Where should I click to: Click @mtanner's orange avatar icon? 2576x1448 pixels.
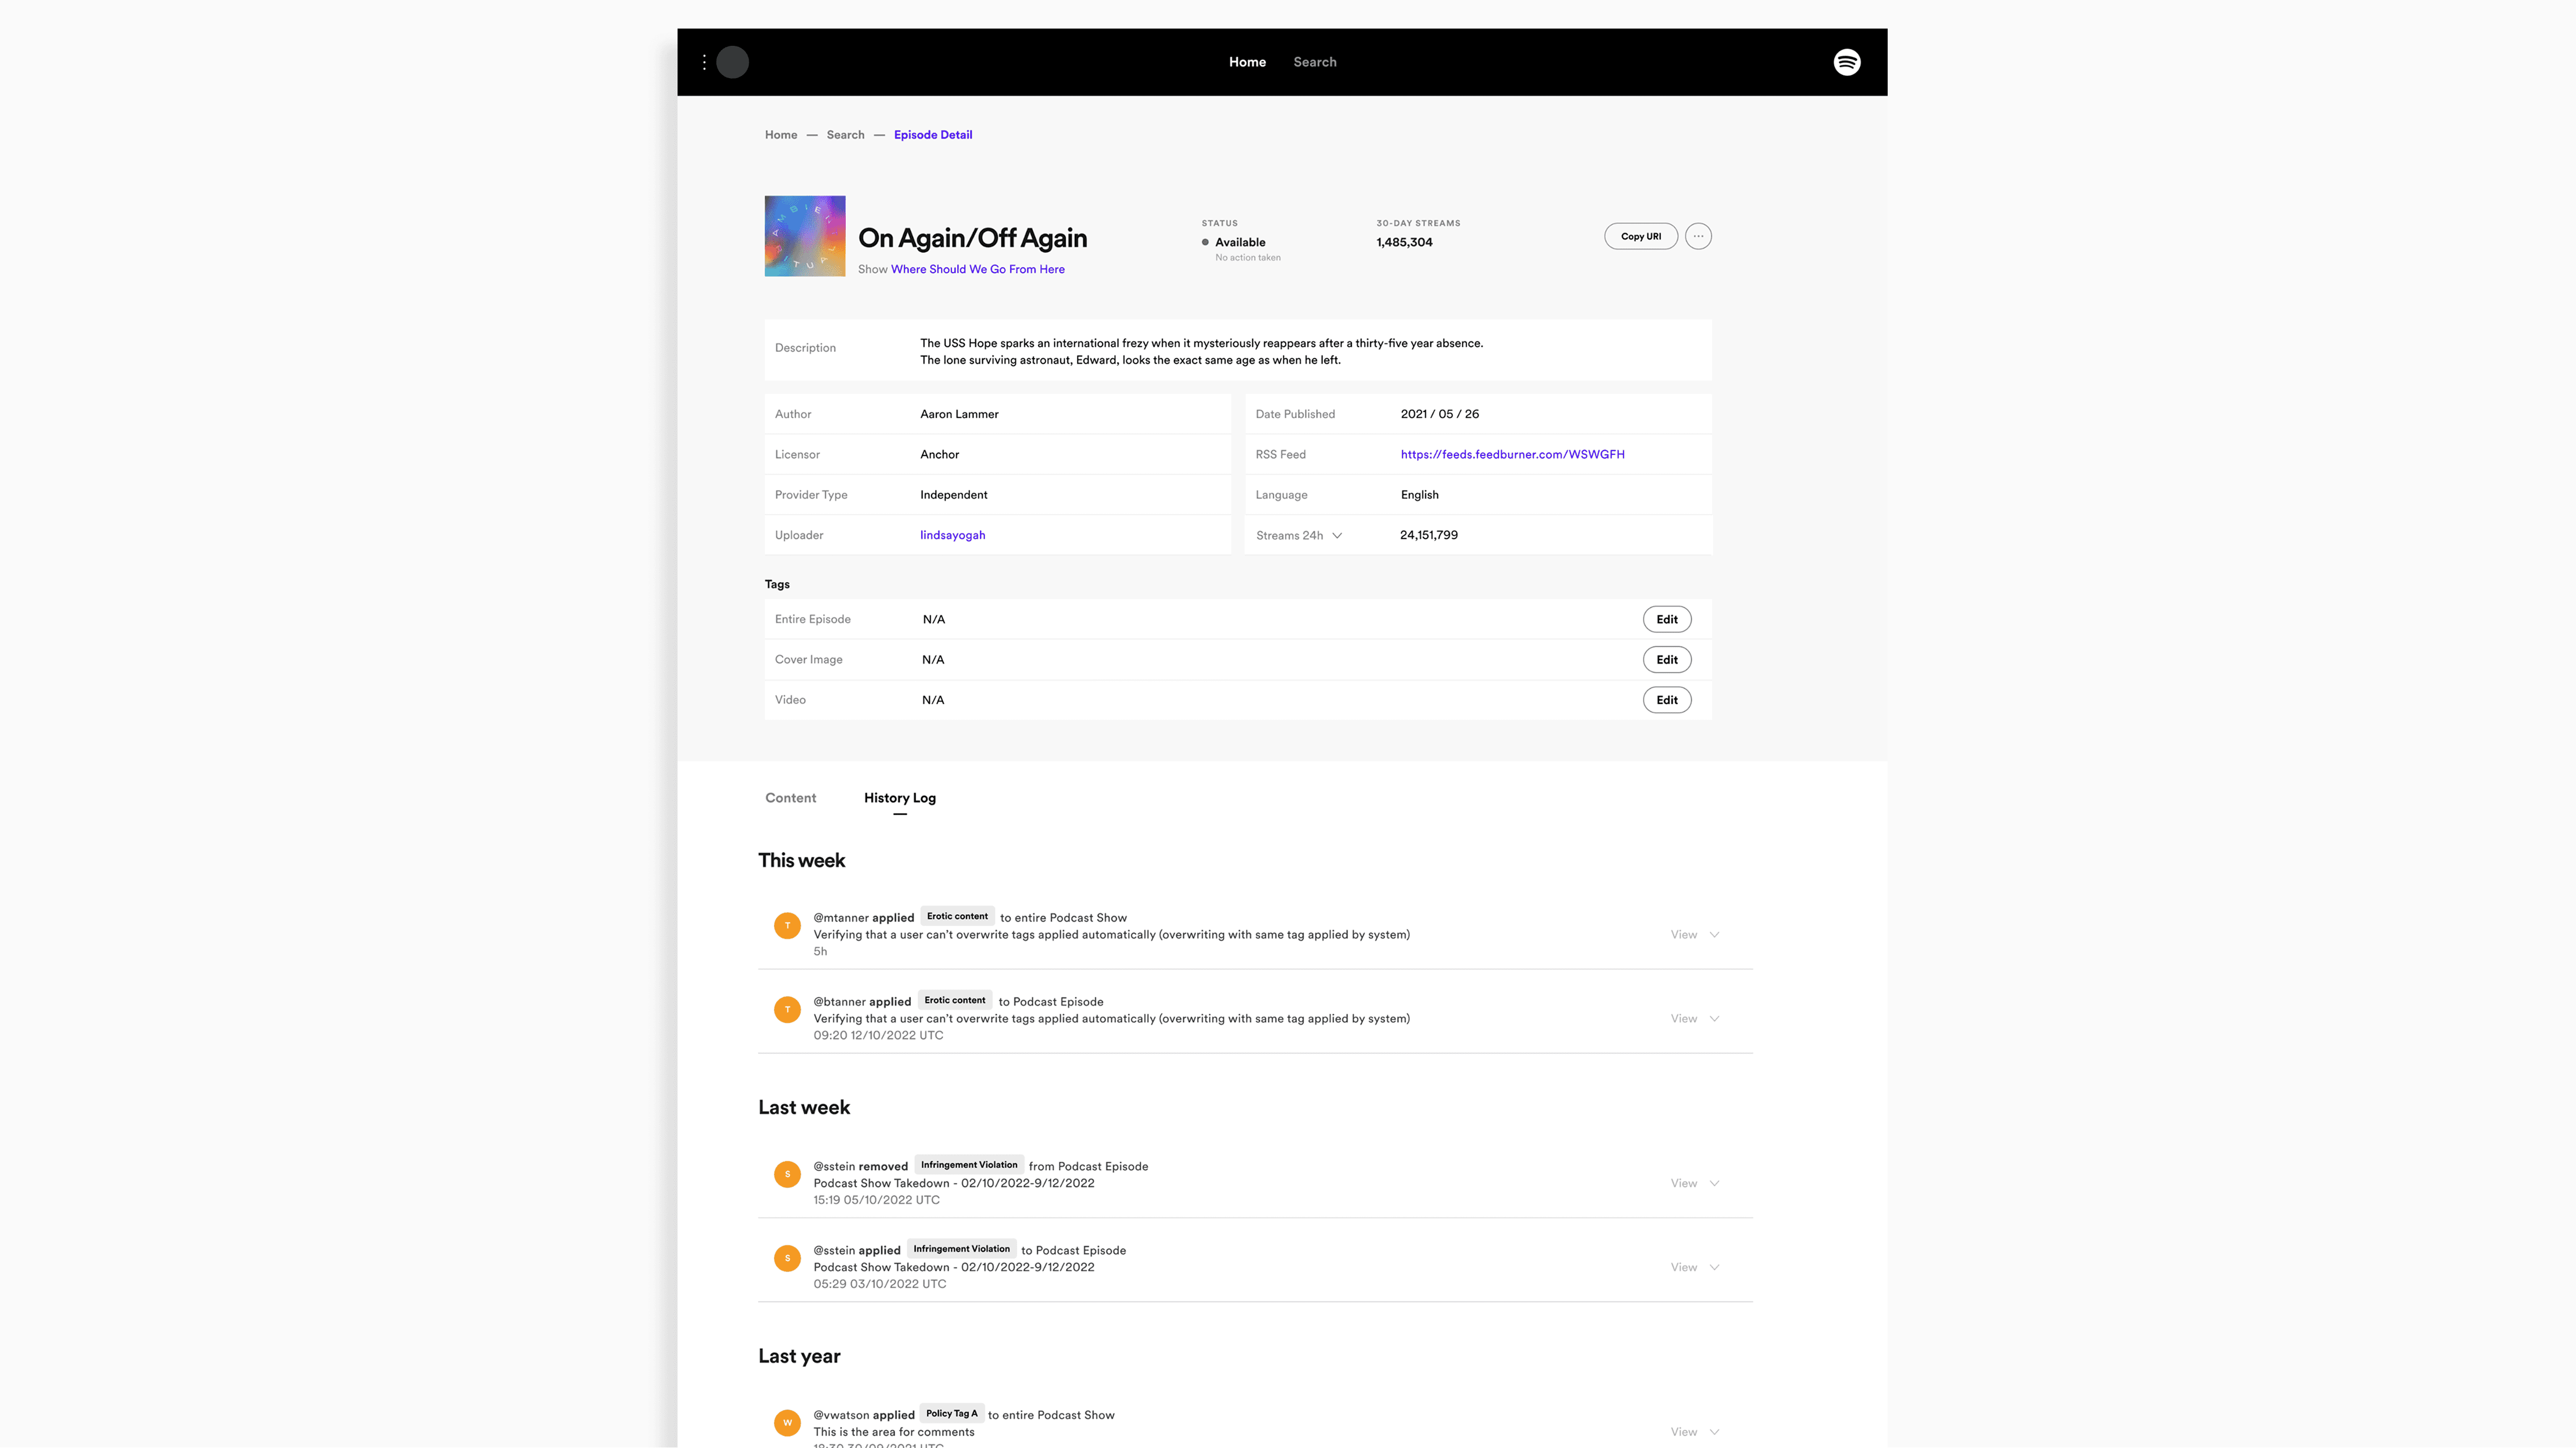787,925
